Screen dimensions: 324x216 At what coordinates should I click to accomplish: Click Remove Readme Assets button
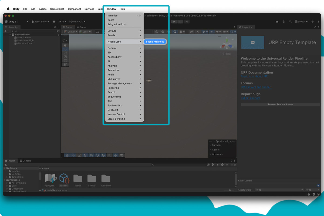coord(280,104)
